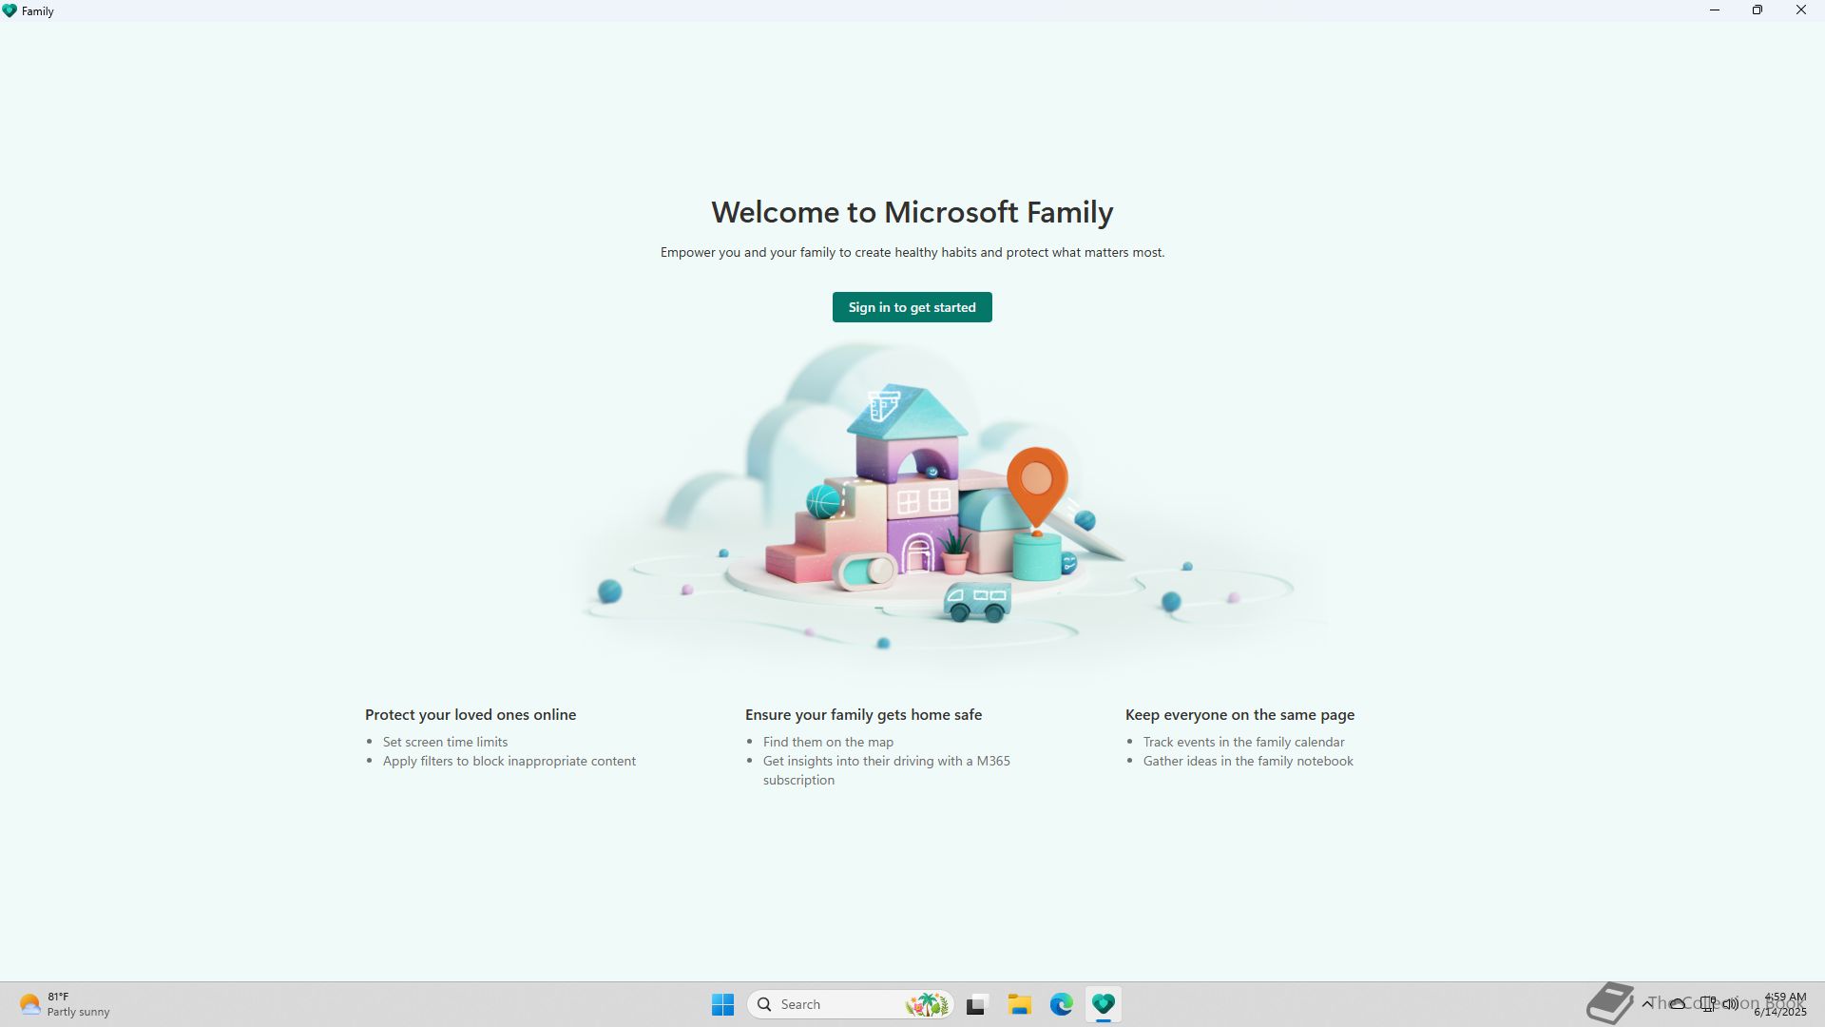The height and width of the screenshot is (1027, 1825).
Task: Close the Family window
Action: [1800, 10]
